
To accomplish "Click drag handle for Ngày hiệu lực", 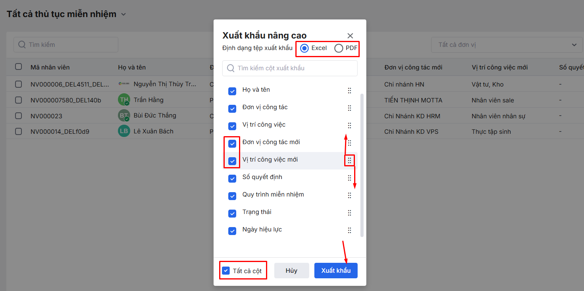I will coord(349,230).
